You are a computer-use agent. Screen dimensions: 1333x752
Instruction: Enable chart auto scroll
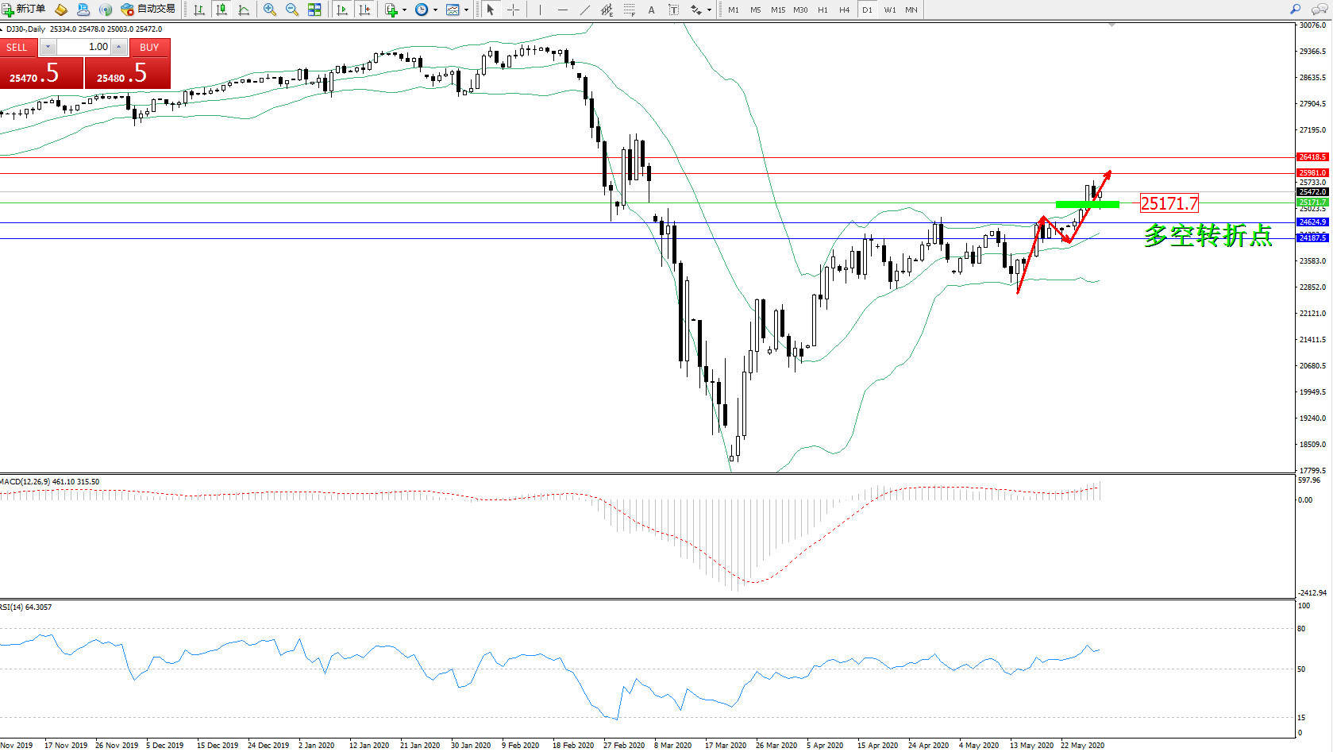(342, 10)
